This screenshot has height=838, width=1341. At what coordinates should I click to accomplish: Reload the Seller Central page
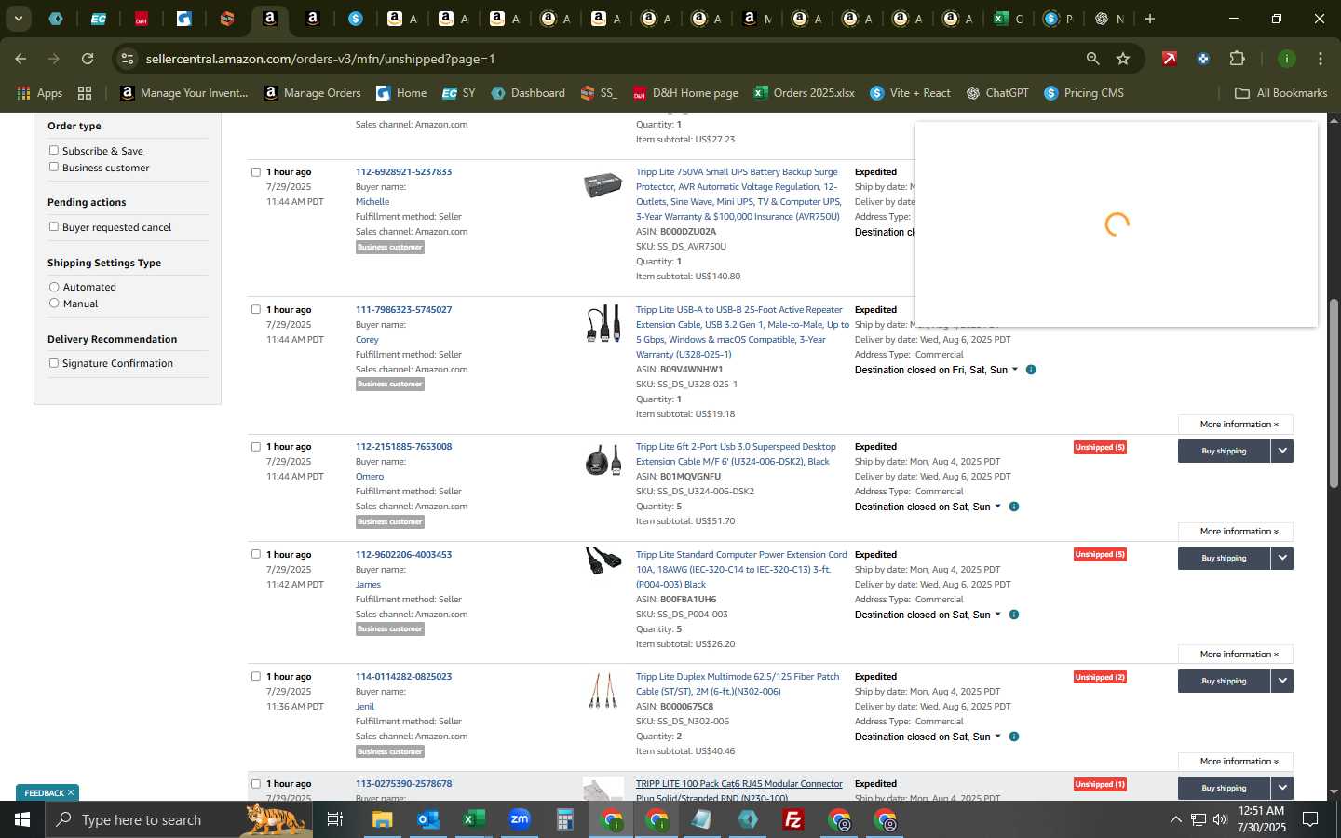tap(88, 59)
